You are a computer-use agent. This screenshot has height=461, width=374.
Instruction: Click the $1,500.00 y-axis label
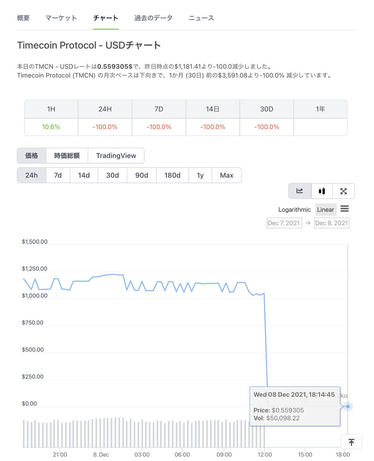(35, 242)
